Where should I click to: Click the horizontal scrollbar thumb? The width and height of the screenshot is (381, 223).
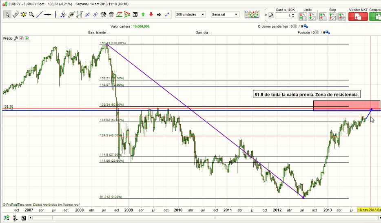pos(215,218)
